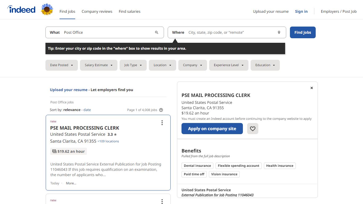Save job with the heart icon
Viewport: 363px width, 204px height.
point(253,129)
